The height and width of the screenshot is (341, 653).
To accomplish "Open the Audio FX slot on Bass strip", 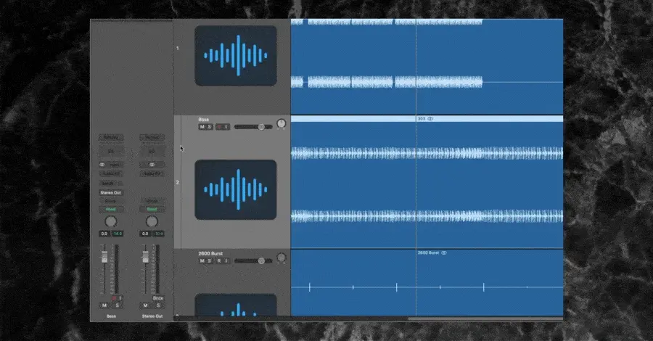I will [111, 173].
